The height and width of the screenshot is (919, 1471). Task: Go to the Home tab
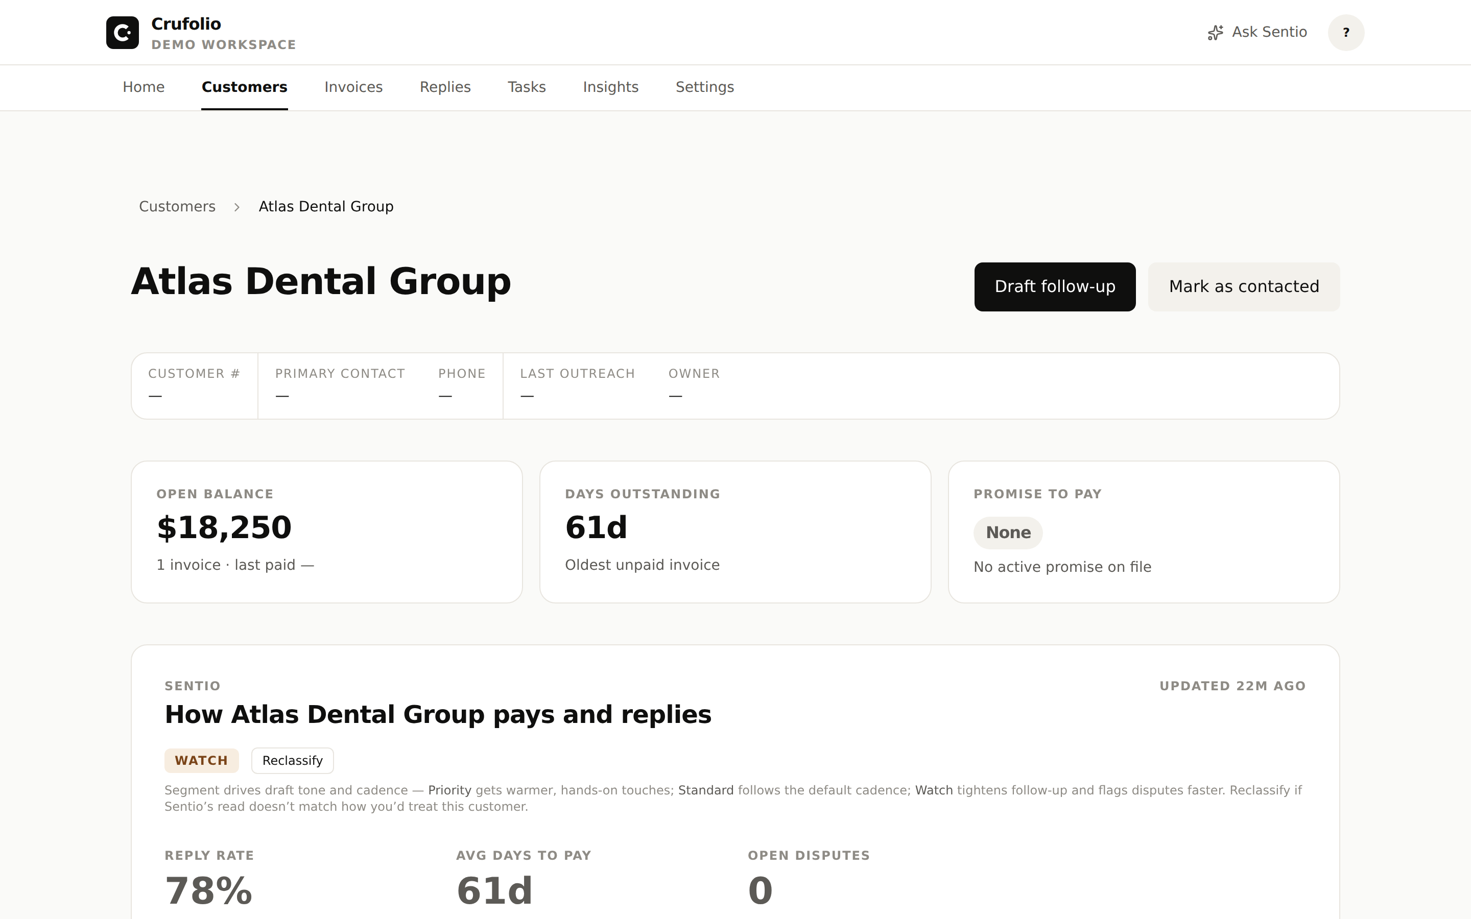pyautogui.click(x=144, y=87)
